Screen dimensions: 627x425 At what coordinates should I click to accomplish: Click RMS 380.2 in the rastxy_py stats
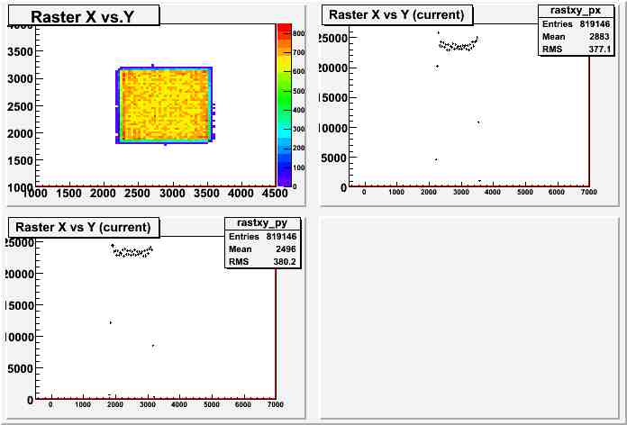click(x=262, y=261)
